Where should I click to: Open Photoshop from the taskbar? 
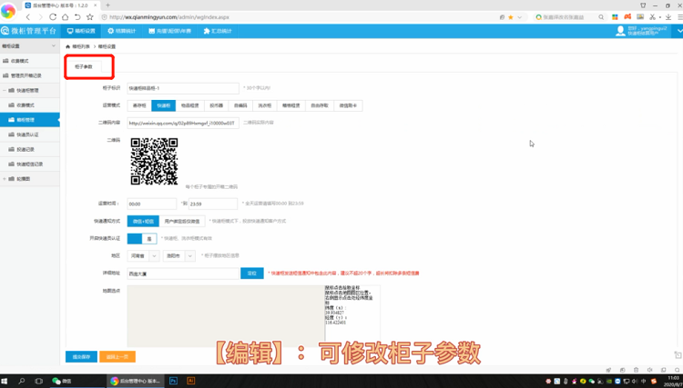coord(173,381)
